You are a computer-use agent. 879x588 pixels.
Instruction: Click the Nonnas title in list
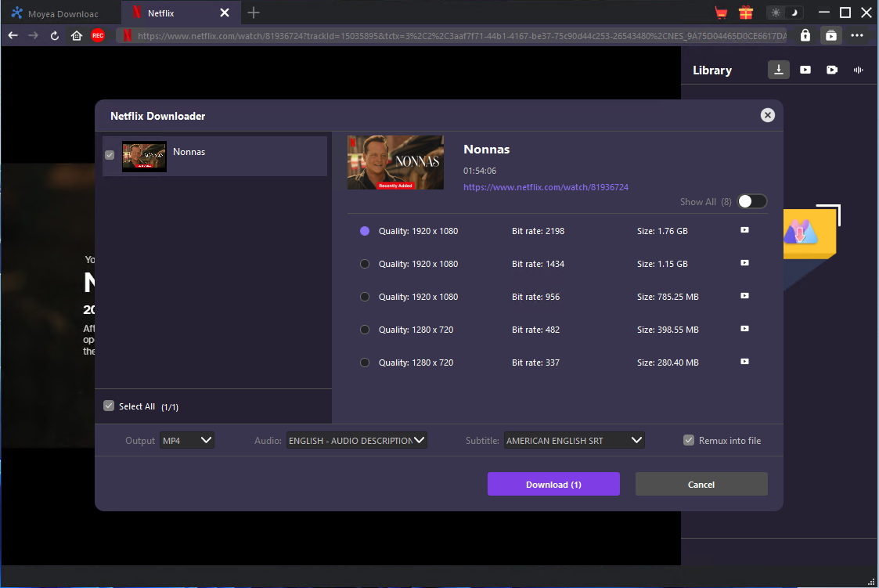coord(189,152)
